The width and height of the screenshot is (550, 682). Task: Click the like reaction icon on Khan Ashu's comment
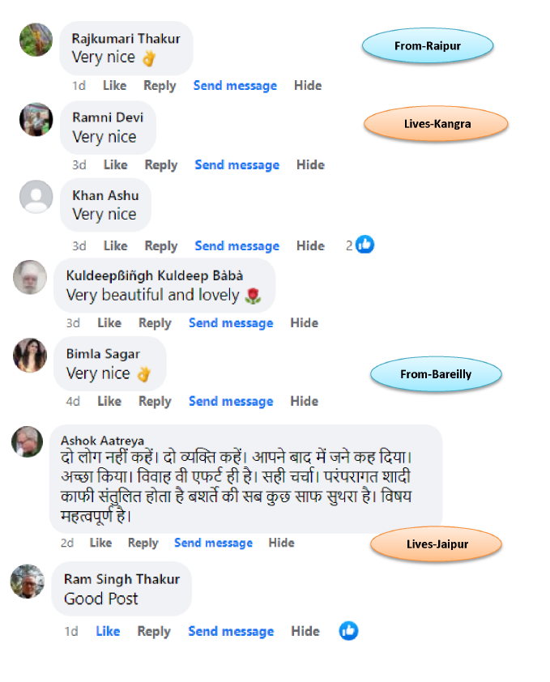pyautogui.click(x=365, y=245)
